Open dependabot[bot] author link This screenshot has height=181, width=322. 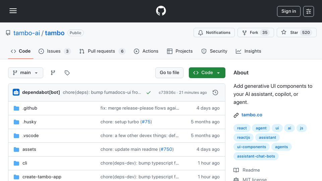(x=41, y=93)
